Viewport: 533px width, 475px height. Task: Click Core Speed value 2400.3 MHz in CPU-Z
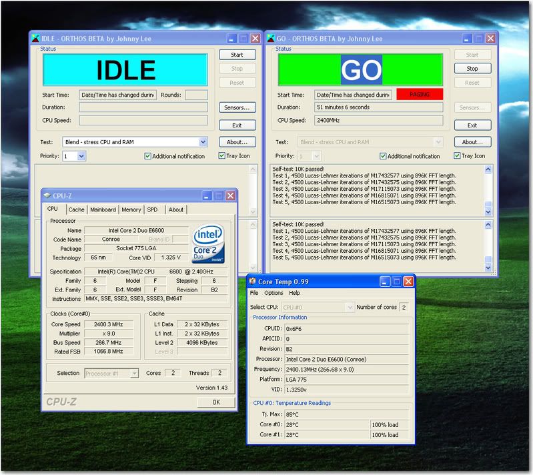[x=109, y=324]
